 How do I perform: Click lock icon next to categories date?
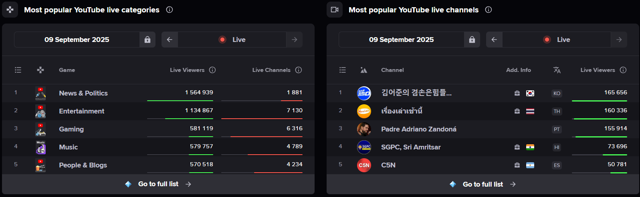coord(147,40)
